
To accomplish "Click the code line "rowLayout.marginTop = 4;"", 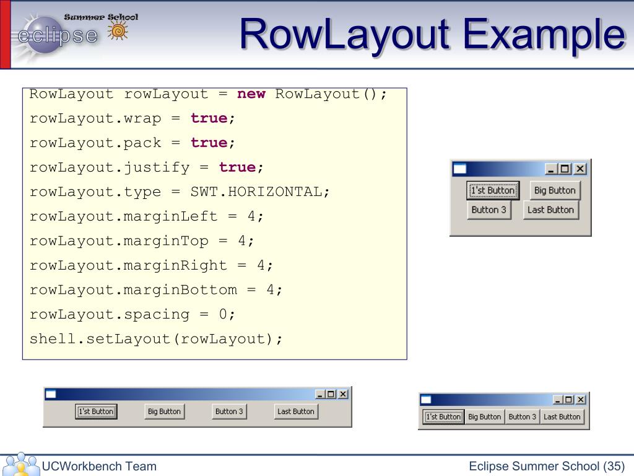I will [142, 241].
